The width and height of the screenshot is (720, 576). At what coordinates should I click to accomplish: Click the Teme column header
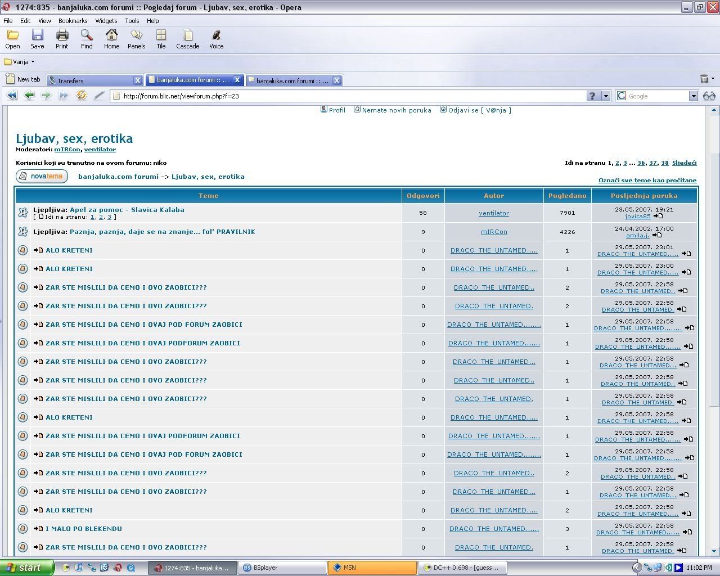point(208,196)
